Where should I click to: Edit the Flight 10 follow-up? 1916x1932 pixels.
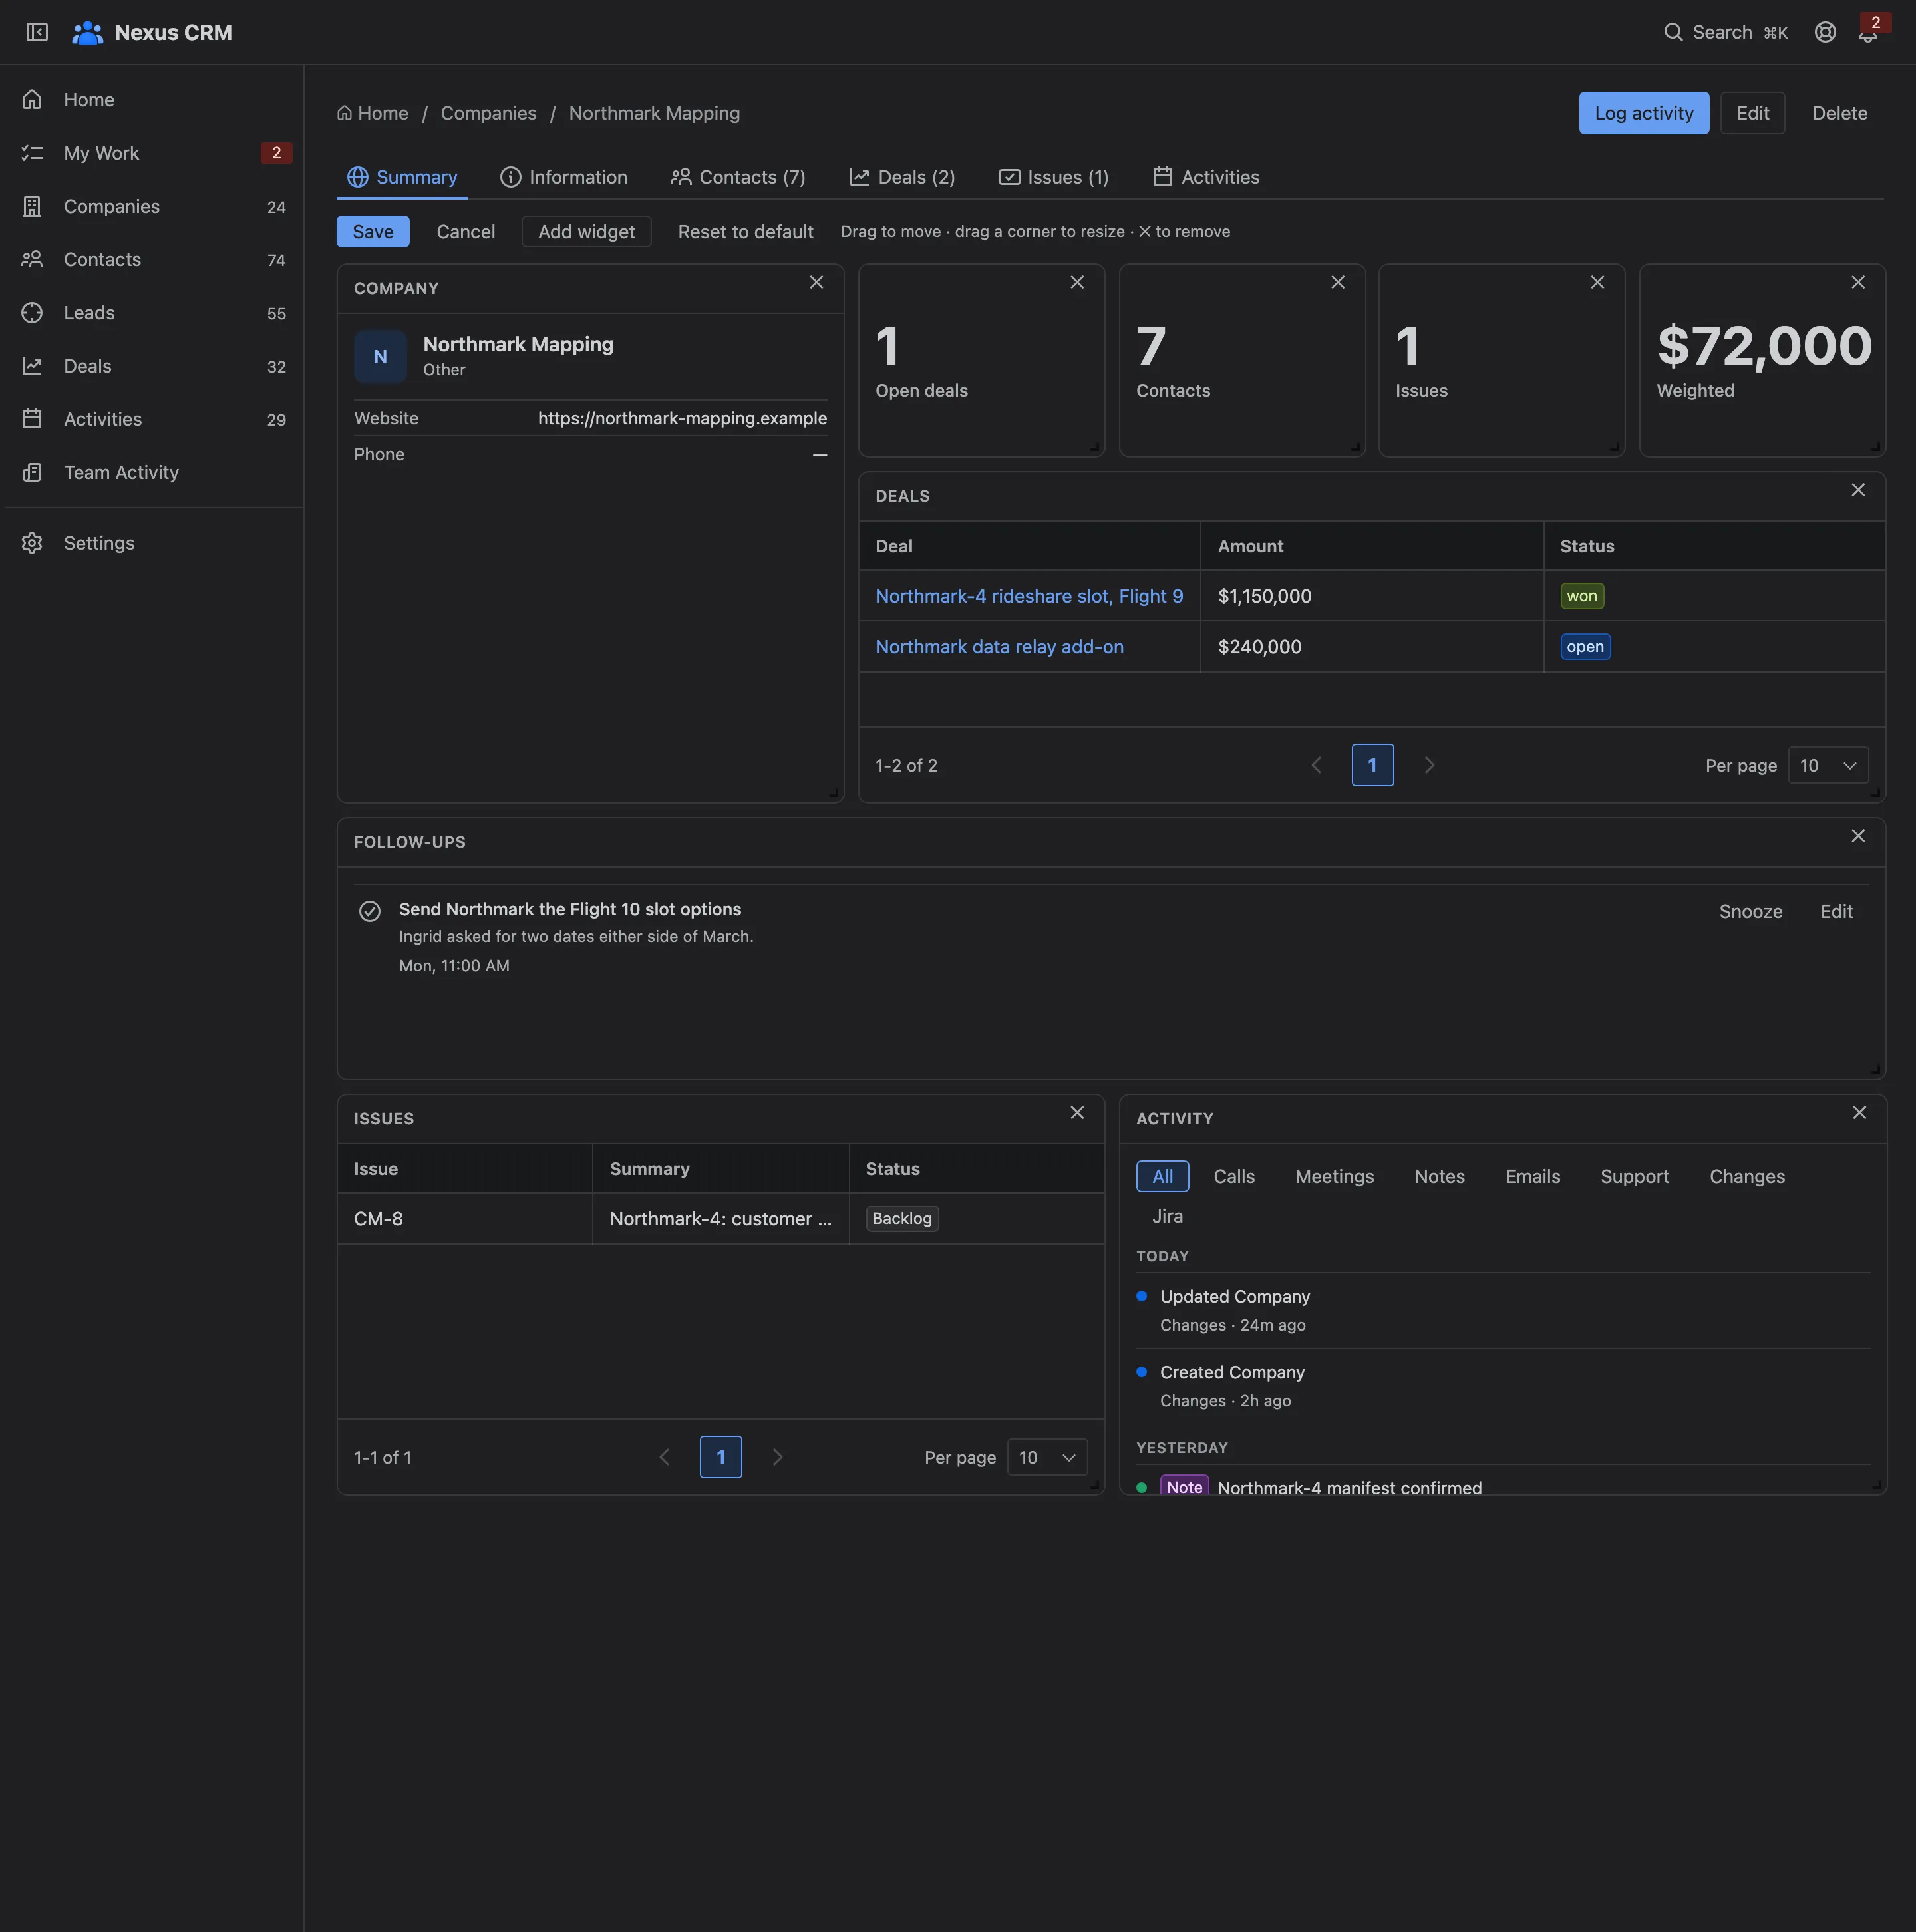[x=1836, y=912]
